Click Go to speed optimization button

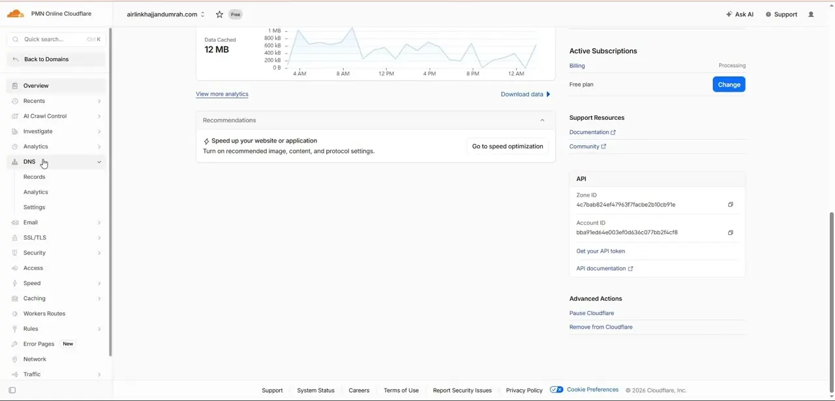[x=508, y=146]
